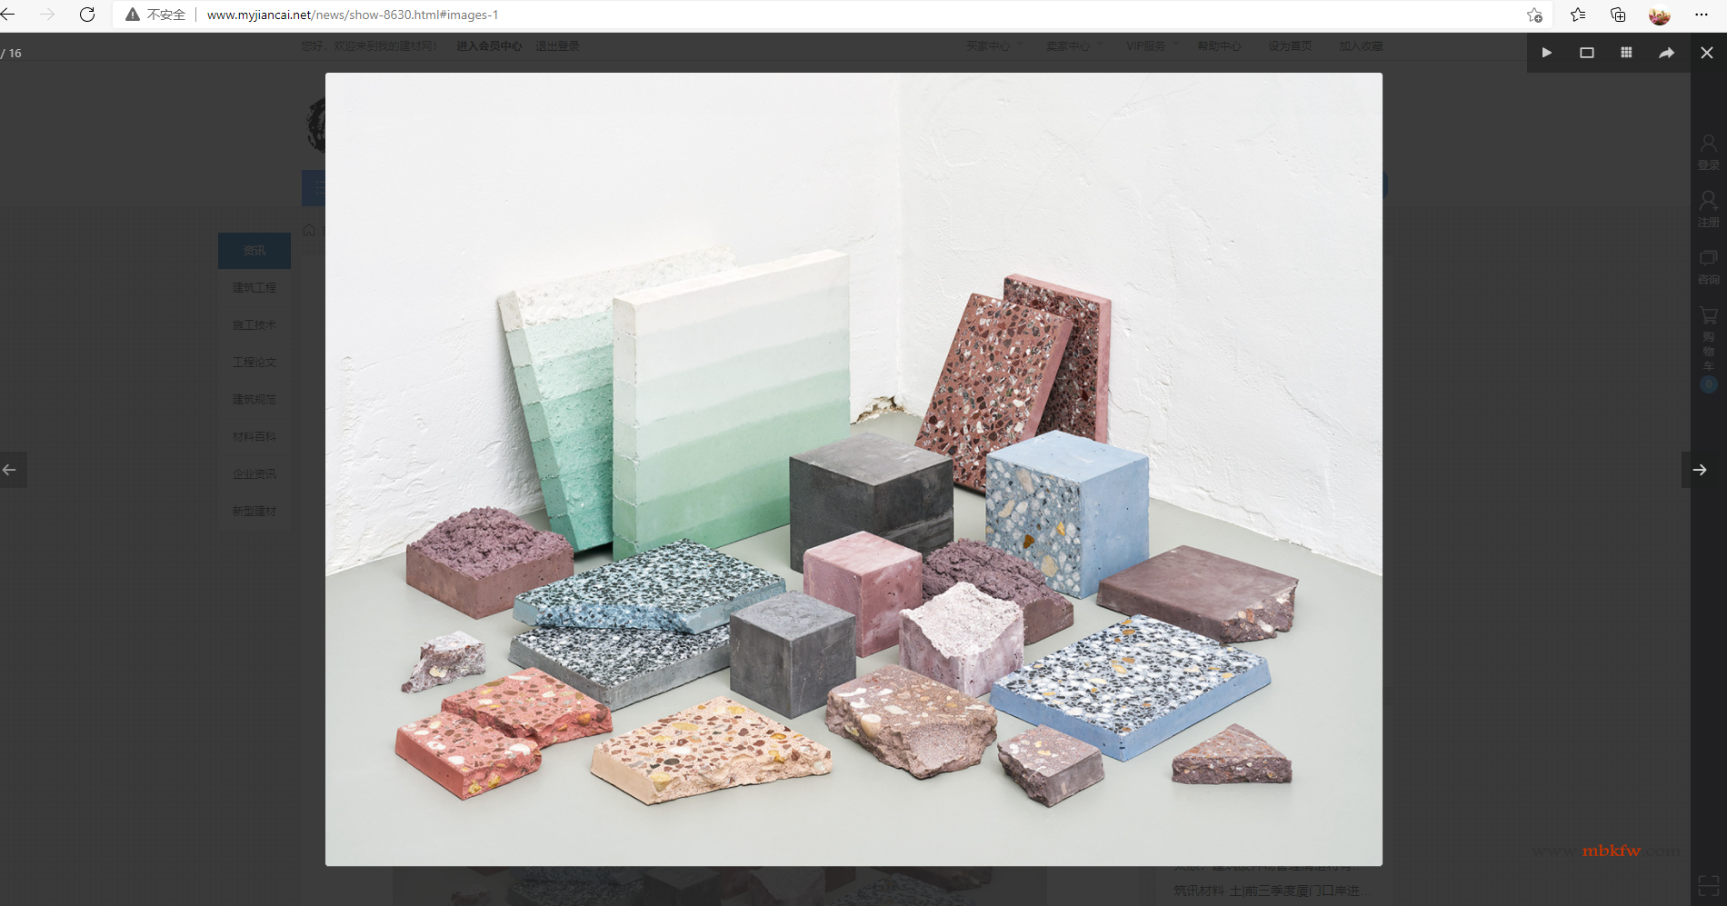Screen dimensions: 1727x906
Task: Open the browser Collections panel
Action: pos(1618,15)
